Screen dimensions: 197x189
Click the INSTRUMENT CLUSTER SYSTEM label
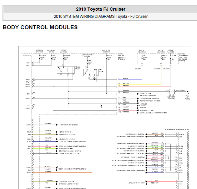(132, 157)
